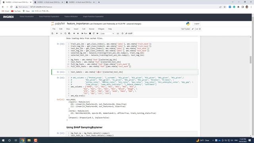Close the first INGREX browser tab
The width and height of the screenshot is (254, 143).
coord(31,2)
